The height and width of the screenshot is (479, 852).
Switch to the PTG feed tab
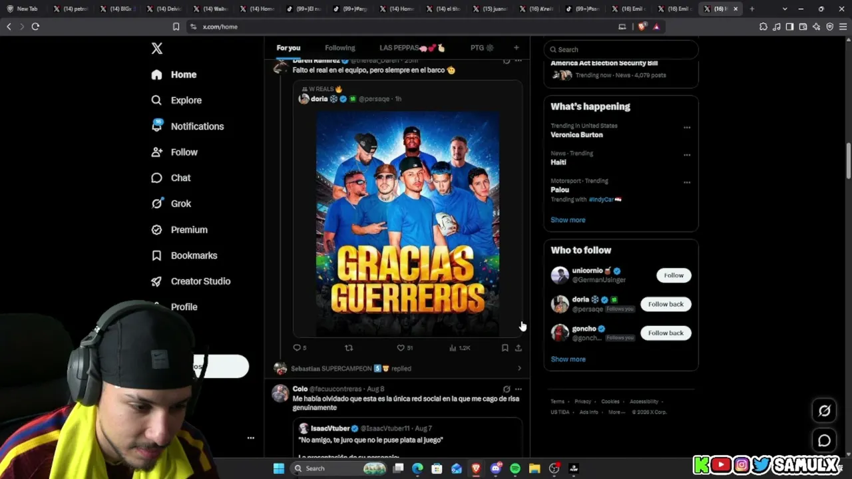[482, 48]
